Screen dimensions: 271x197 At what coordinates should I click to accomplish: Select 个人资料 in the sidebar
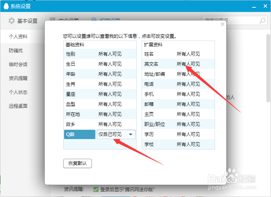(x=18, y=36)
